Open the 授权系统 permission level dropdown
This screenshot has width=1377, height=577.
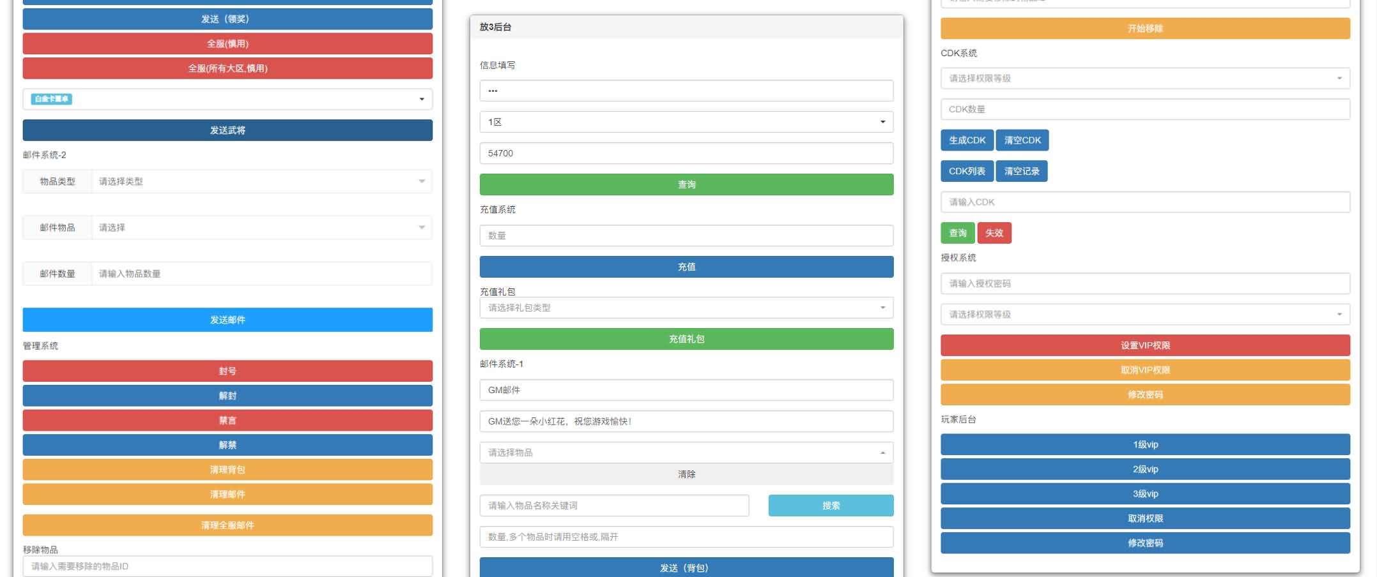(x=1144, y=314)
